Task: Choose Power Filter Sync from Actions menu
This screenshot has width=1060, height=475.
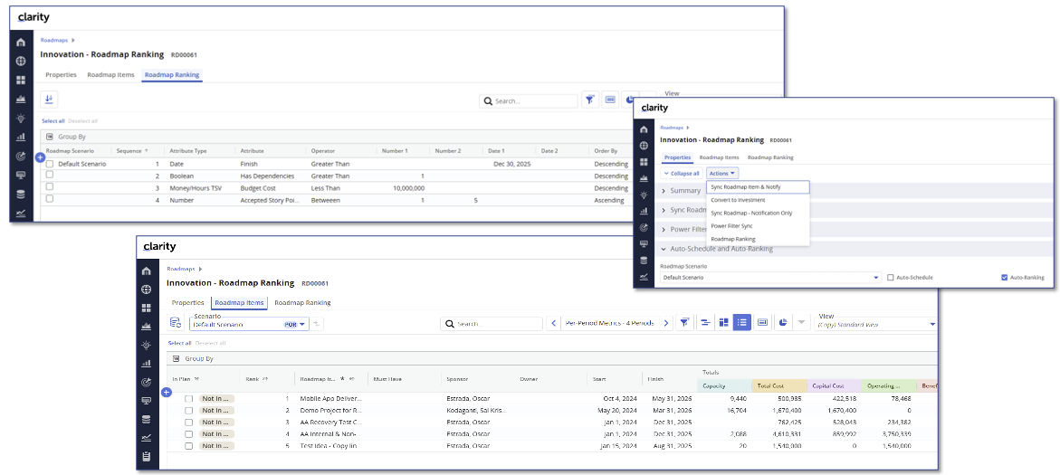Action: [731, 225]
